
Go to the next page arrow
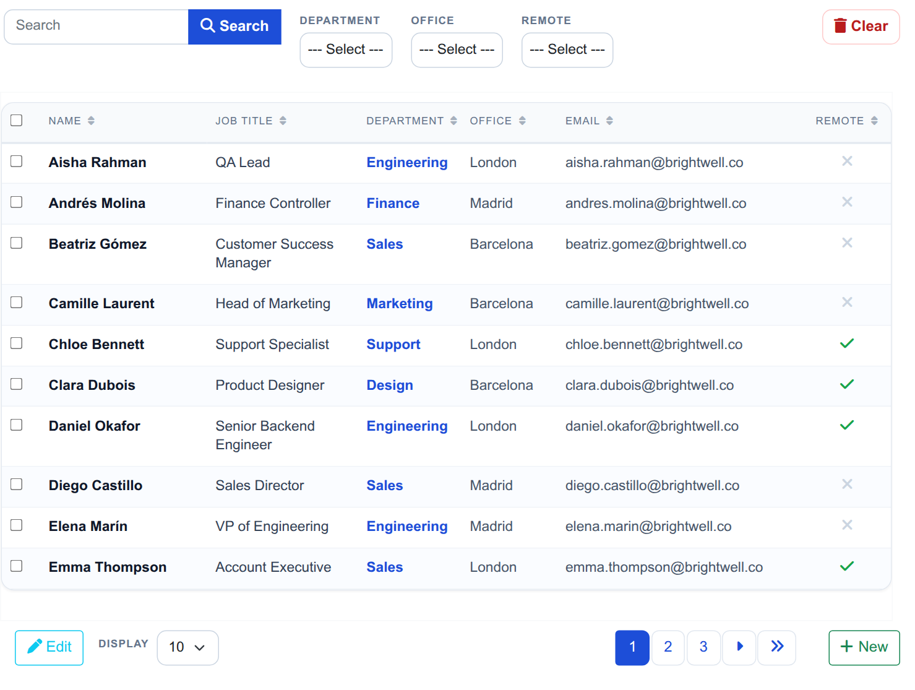[x=739, y=647]
